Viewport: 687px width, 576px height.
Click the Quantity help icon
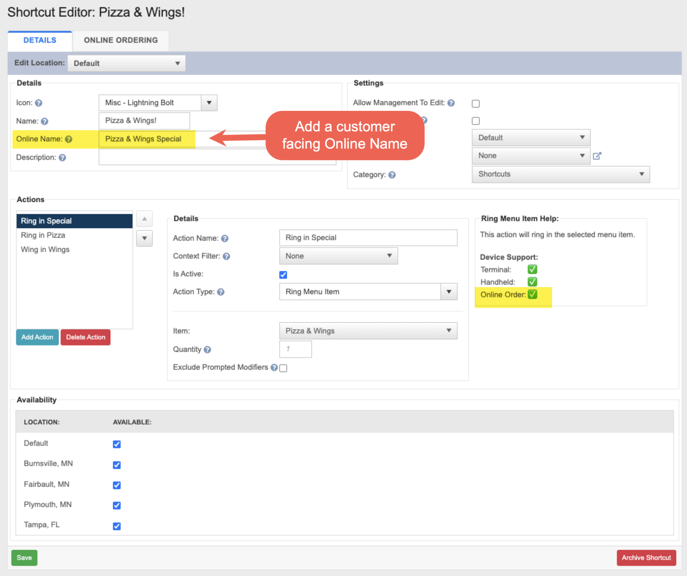pyautogui.click(x=207, y=349)
